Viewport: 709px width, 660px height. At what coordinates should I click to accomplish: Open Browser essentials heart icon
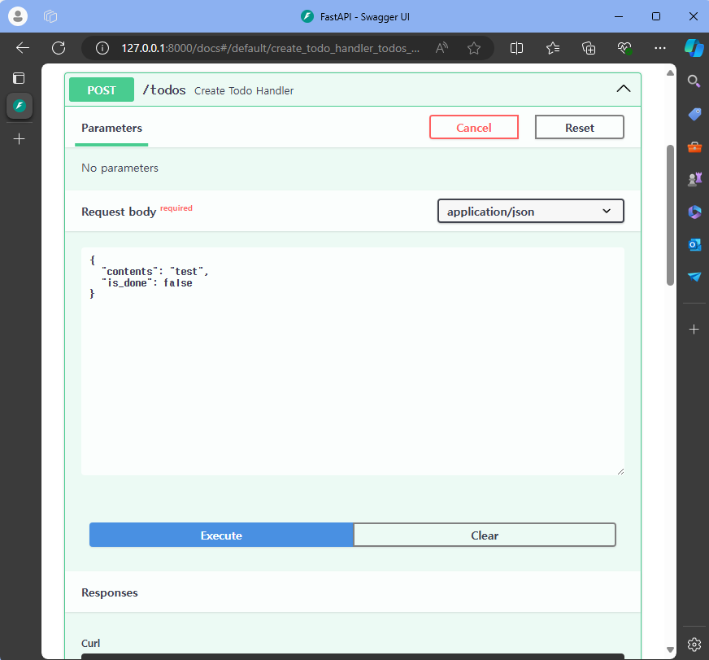coord(624,48)
